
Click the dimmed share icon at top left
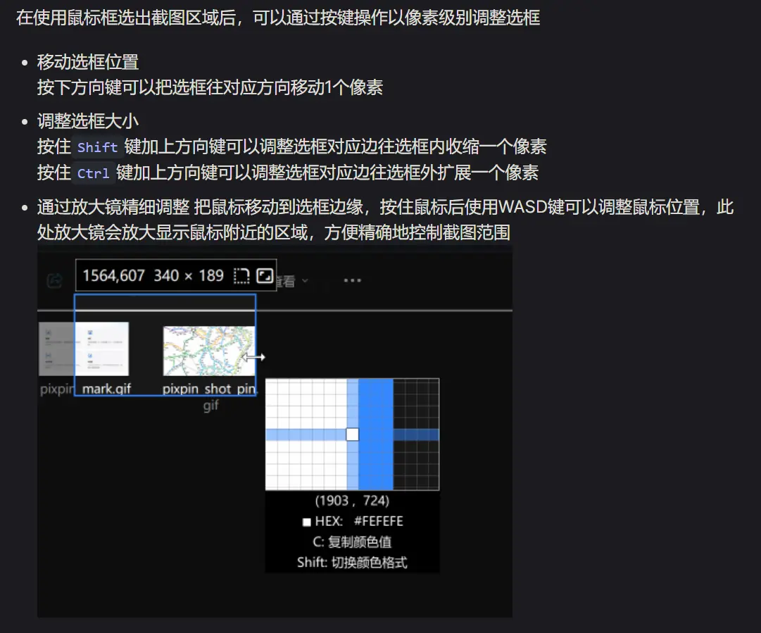click(54, 281)
